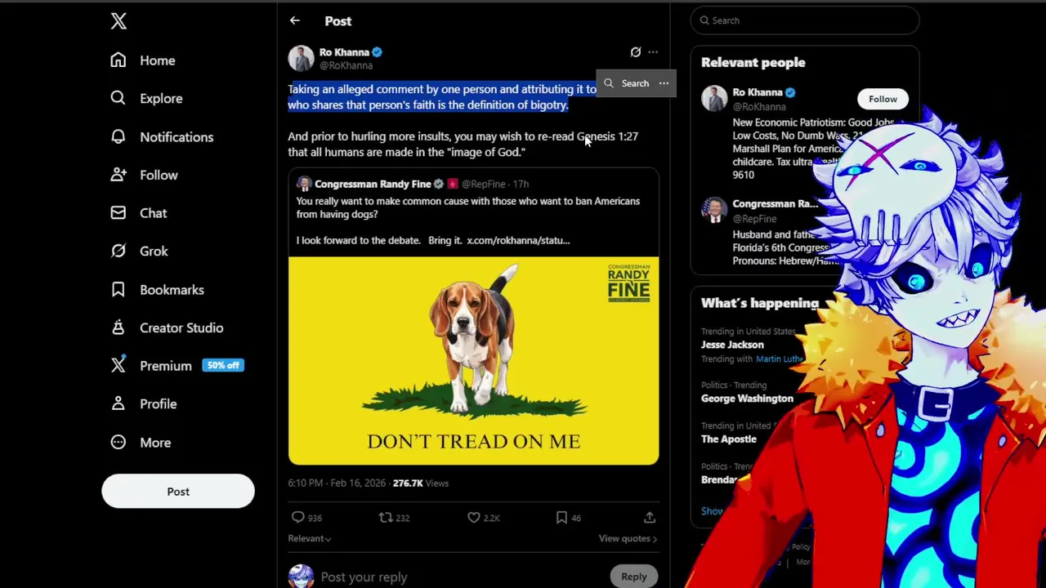Follow Ro Khanna in Relevant people
Viewport: 1046px width, 588px height.
pyautogui.click(x=883, y=99)
